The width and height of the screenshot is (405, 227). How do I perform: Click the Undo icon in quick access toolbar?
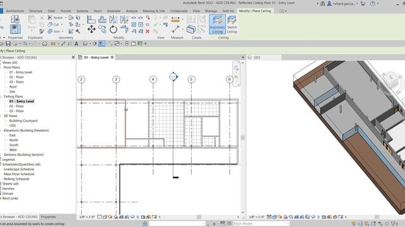(25, 44)
